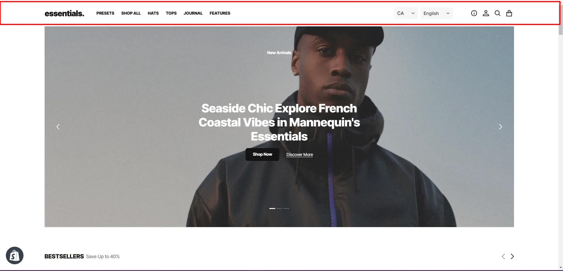The width and height of the screenshot is (563, 271).
Task: Open the FEATURES menu item
Action: point(220,13)
